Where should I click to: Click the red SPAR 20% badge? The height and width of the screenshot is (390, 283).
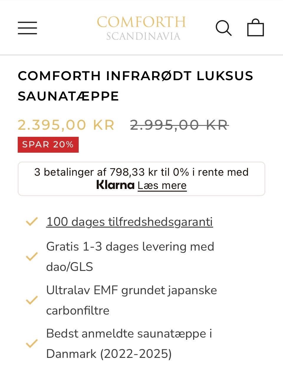point(48,145)
